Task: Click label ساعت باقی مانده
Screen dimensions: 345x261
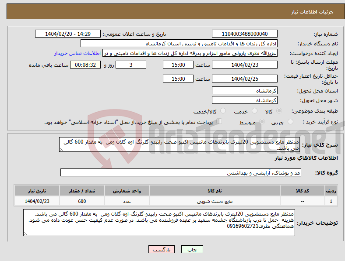Action: pyautogui.click(x=49, y=65)
